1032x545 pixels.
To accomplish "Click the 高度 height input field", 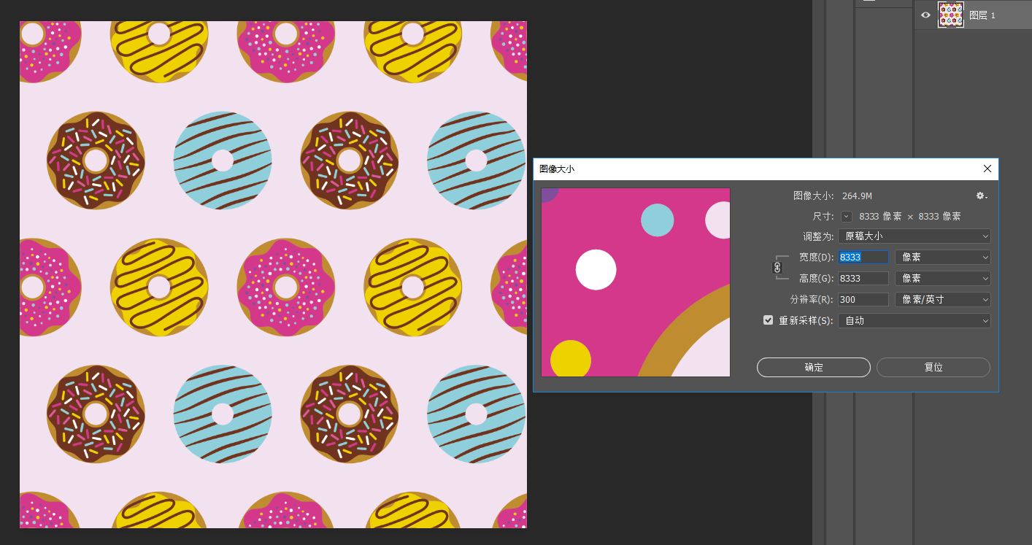I will 863,279.
